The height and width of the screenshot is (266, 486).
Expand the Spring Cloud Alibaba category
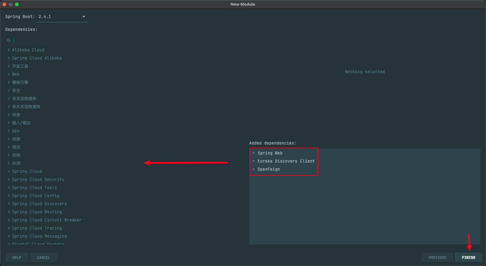(9, 58)
